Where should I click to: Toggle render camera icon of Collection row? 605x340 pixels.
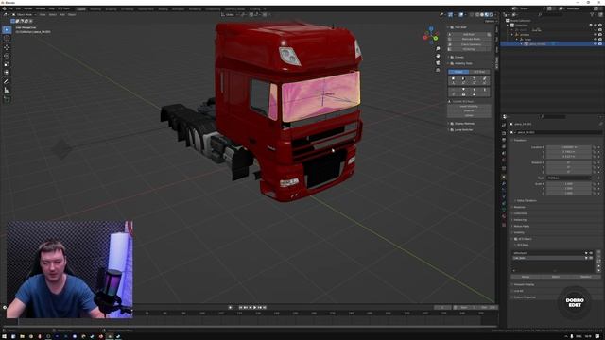tap(600, 25)
